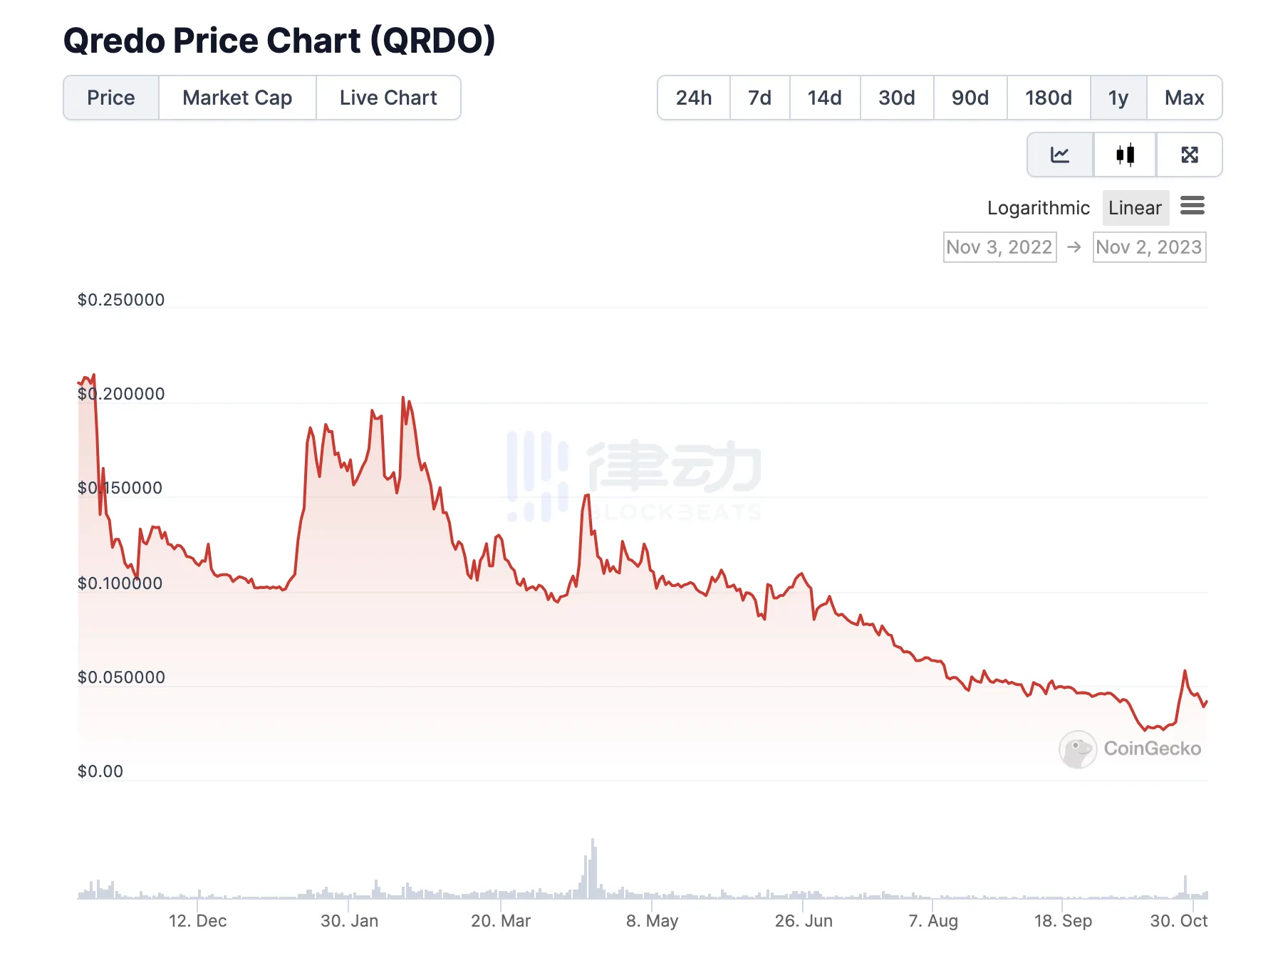
Task: Open the Nov 2, 2023 end date
Action: [1149, 247]
